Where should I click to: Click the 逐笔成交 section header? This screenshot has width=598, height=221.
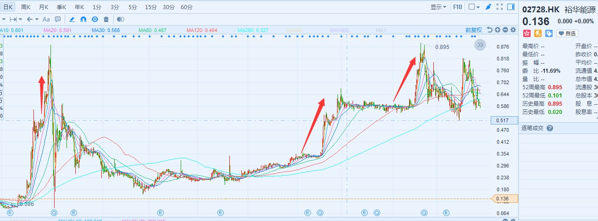(532, 128)
